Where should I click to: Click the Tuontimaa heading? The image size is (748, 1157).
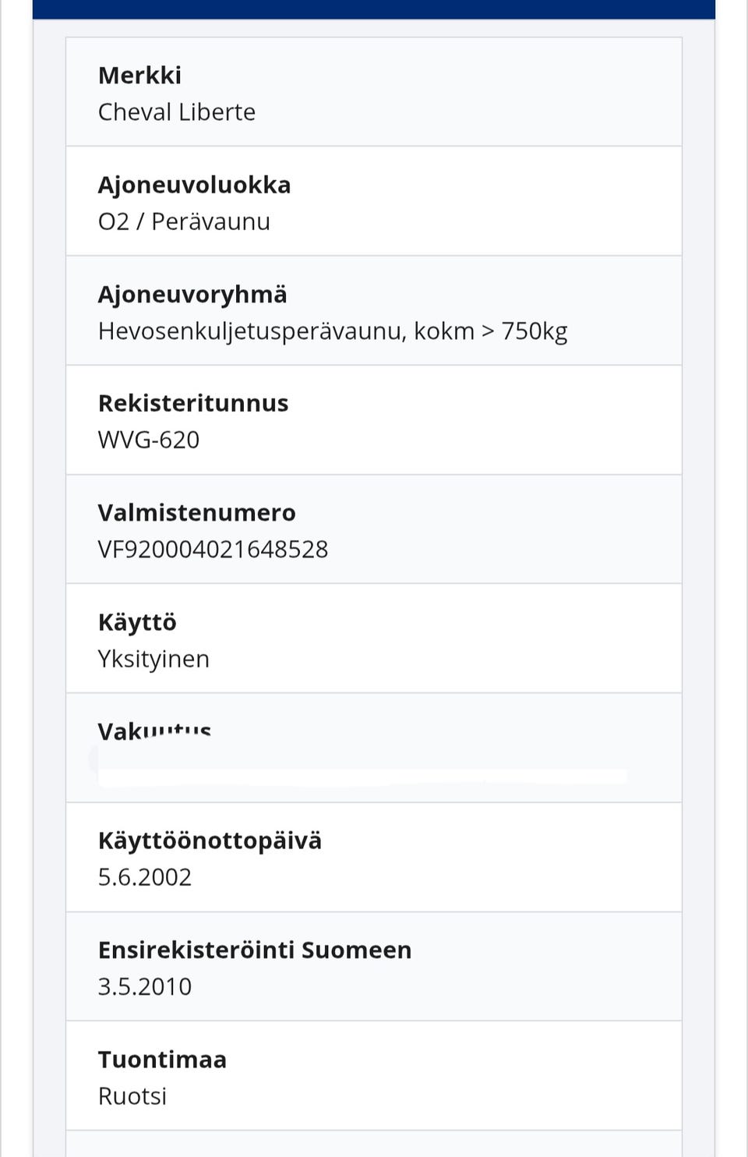pyautogui.click(x=162, y=1060)
